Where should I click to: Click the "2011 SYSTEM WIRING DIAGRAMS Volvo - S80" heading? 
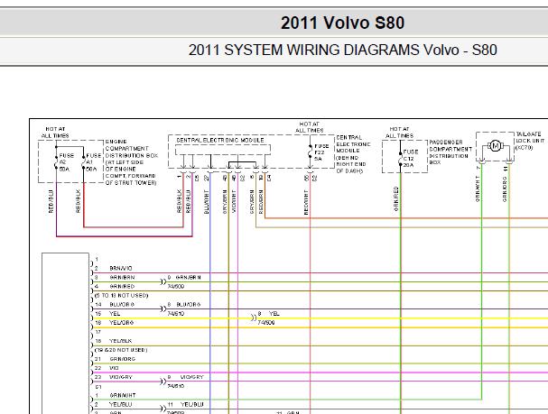342,50
